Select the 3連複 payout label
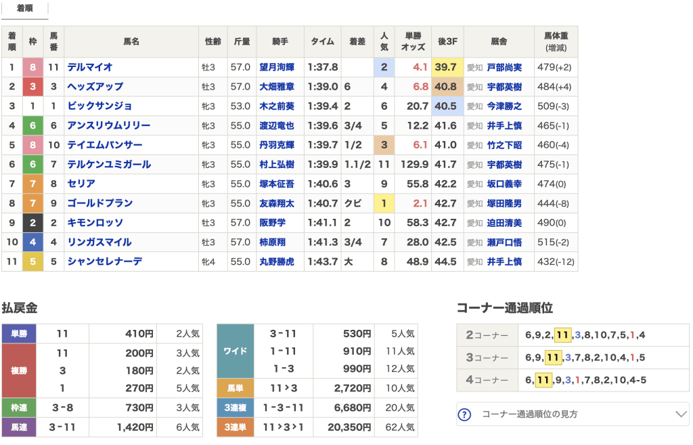 click(235, 407)
